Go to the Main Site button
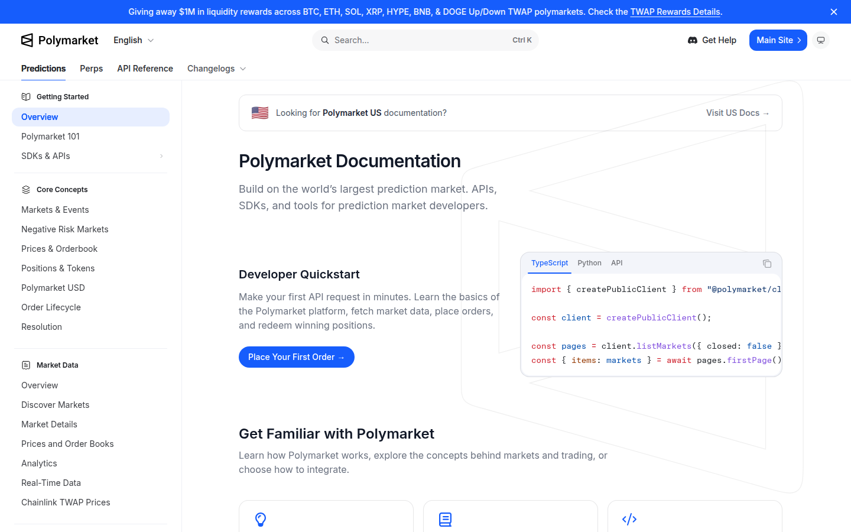 coord(778,40)
